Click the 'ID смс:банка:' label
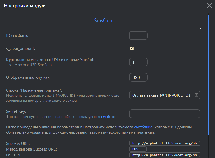Image resolution: width=215 pixels, height=158 pixels. (18, 36)
